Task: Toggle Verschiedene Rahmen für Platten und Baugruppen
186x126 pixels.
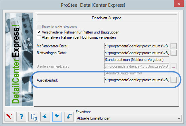Action: point(39,32)
